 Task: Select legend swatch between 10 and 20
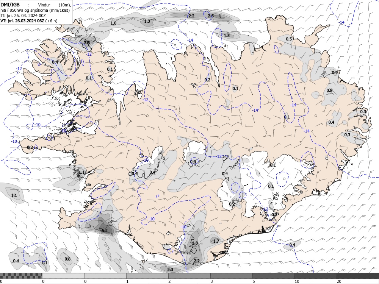point(316,276)
